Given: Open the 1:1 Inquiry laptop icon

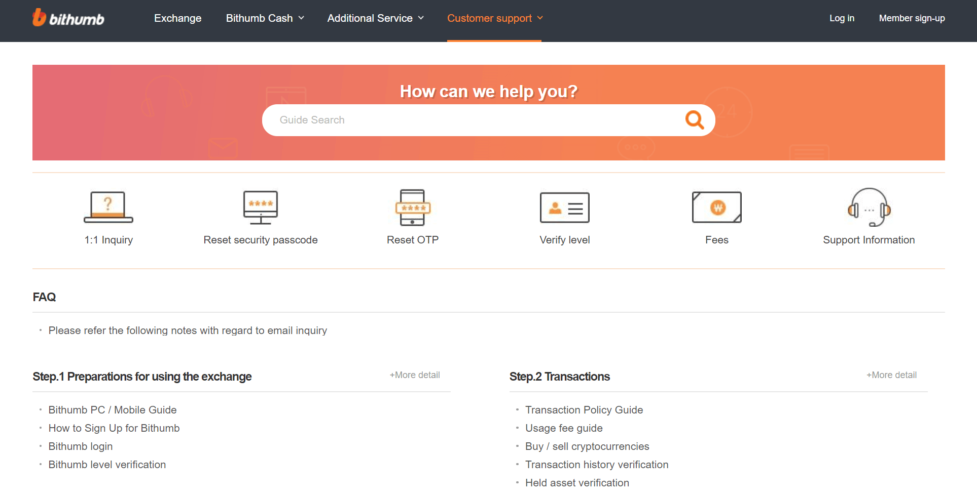Looking at the screenshot, I should point(108,207).
